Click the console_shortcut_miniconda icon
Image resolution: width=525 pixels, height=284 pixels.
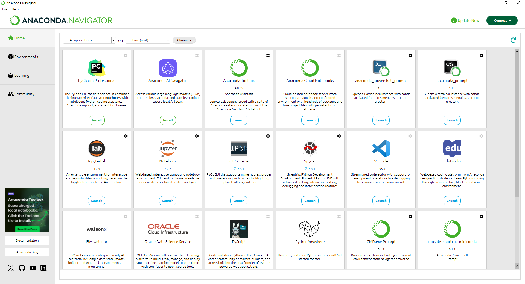[x=452, y=229]
